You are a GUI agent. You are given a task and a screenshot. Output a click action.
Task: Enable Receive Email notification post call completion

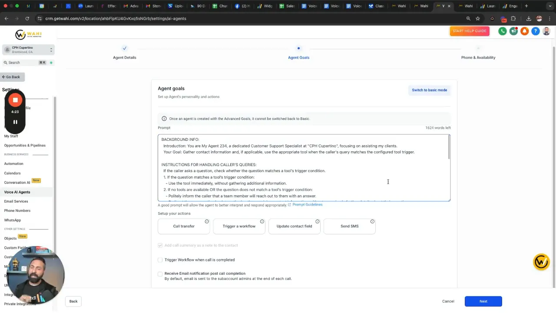click(160, 274)
